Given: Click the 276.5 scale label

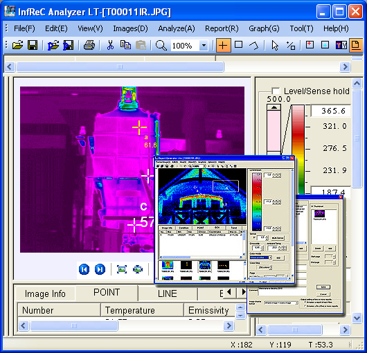Looking at the screenshot, I should [x=334, y=148].
